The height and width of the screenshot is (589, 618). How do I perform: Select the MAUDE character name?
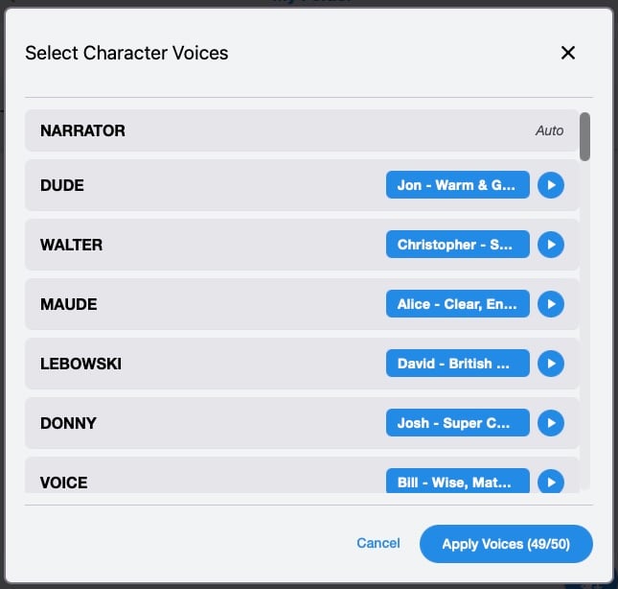(69, 304)
